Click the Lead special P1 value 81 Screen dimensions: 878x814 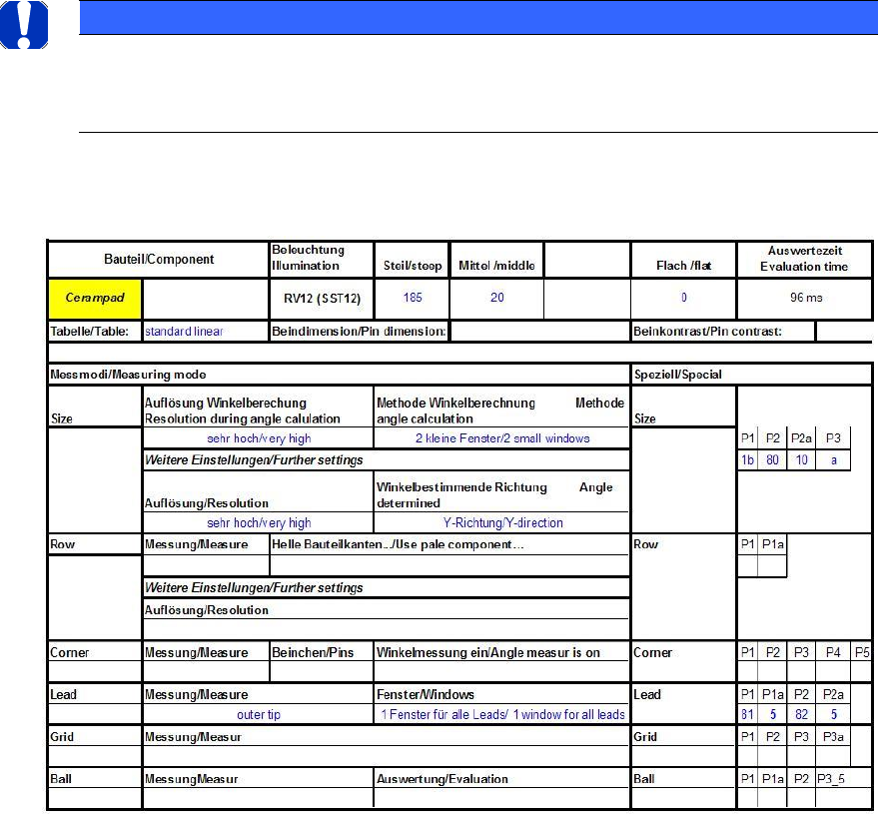[x=746, y=714]
